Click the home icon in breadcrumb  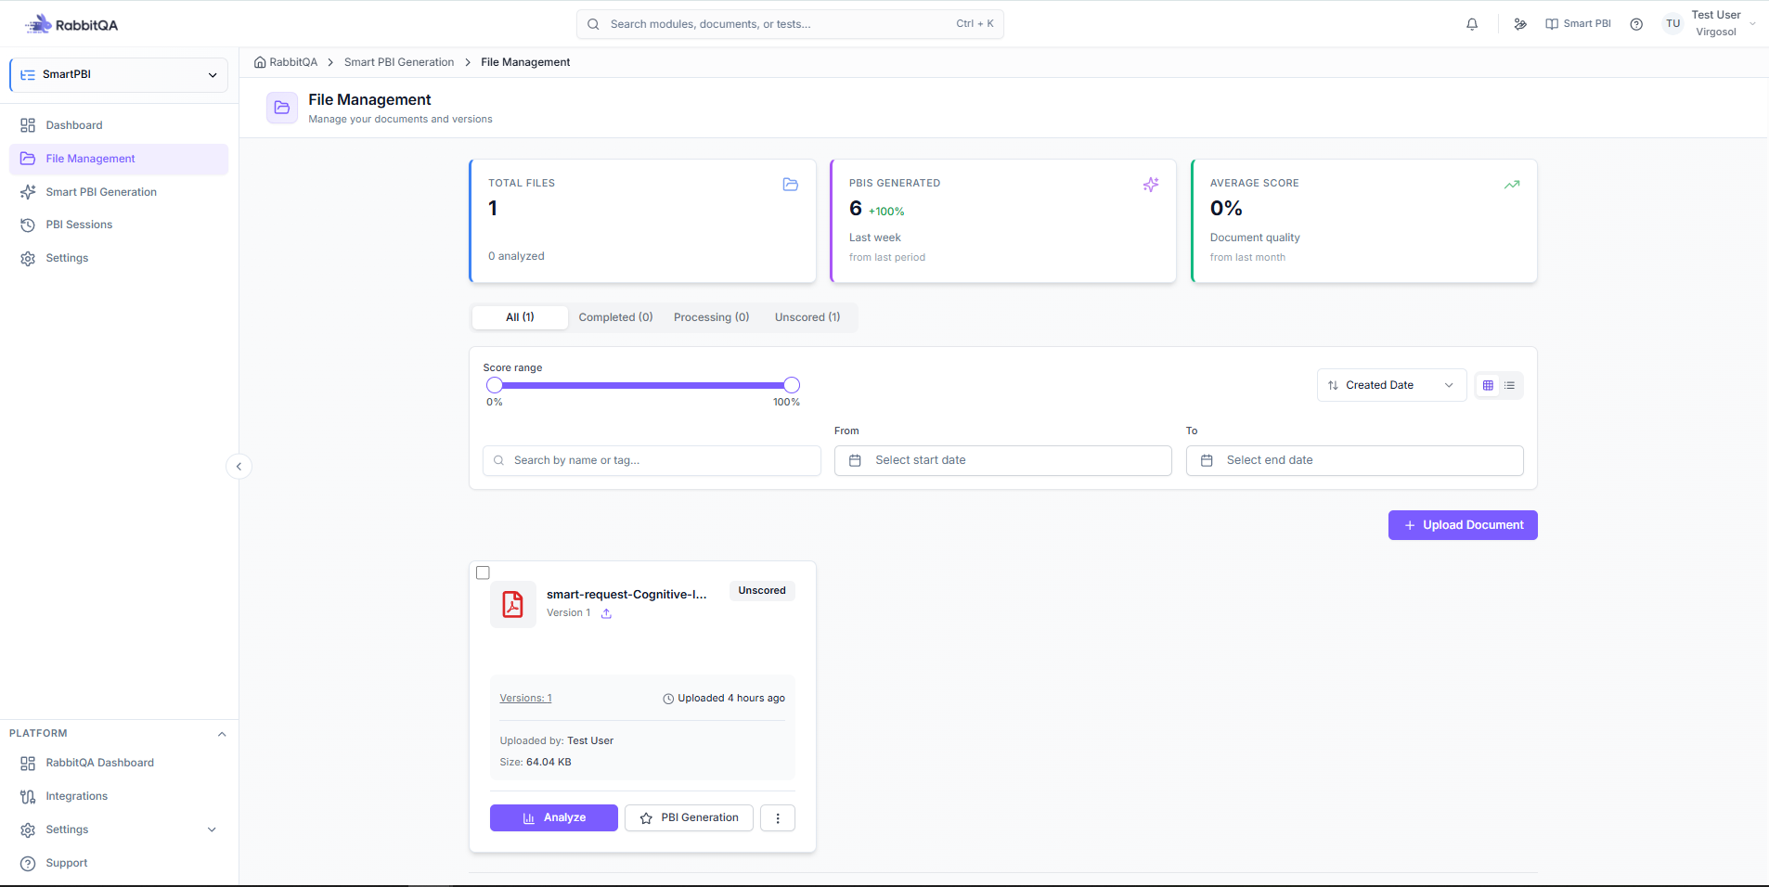click(260, 62)
